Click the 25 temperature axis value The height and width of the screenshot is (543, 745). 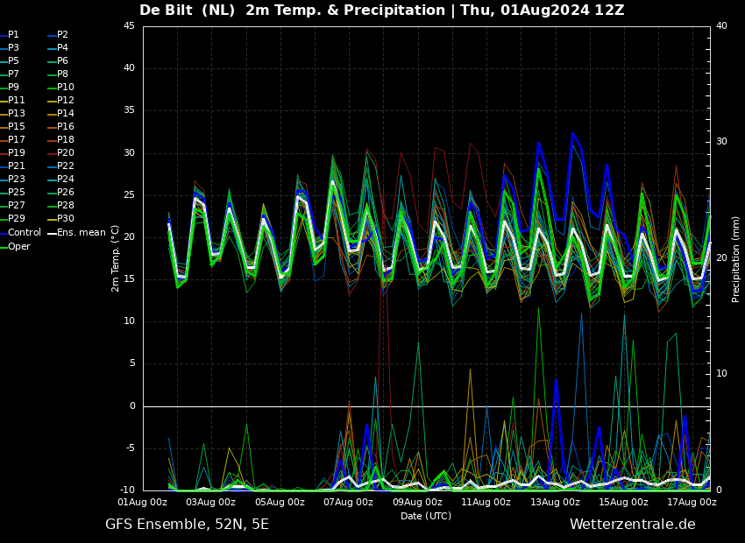[x=129, y=195]
